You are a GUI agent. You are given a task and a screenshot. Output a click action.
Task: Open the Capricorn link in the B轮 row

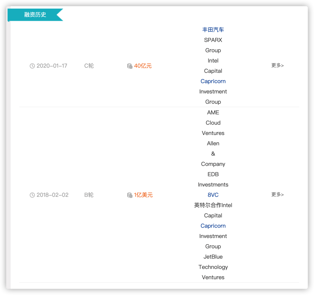[213, 226]
